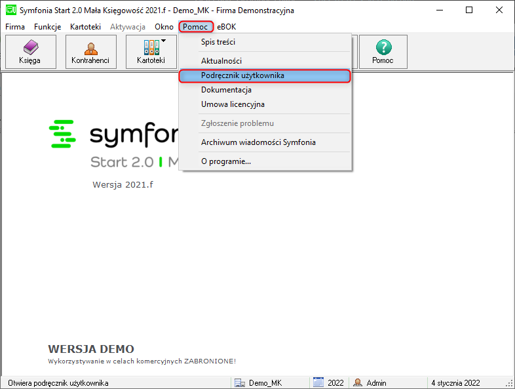The height and width of the screenshot is (389, 515).
Task: Click the Symfonia app icon in title bar
Action: pyautogui.click(x=11, y=10)
